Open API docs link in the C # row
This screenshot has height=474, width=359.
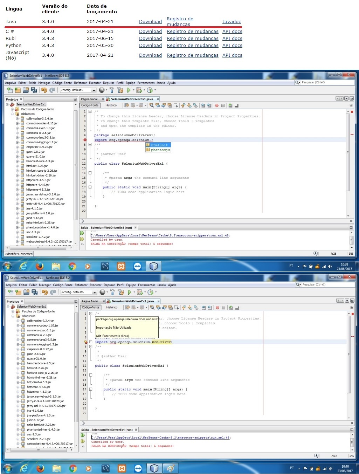tap(232, 31)
